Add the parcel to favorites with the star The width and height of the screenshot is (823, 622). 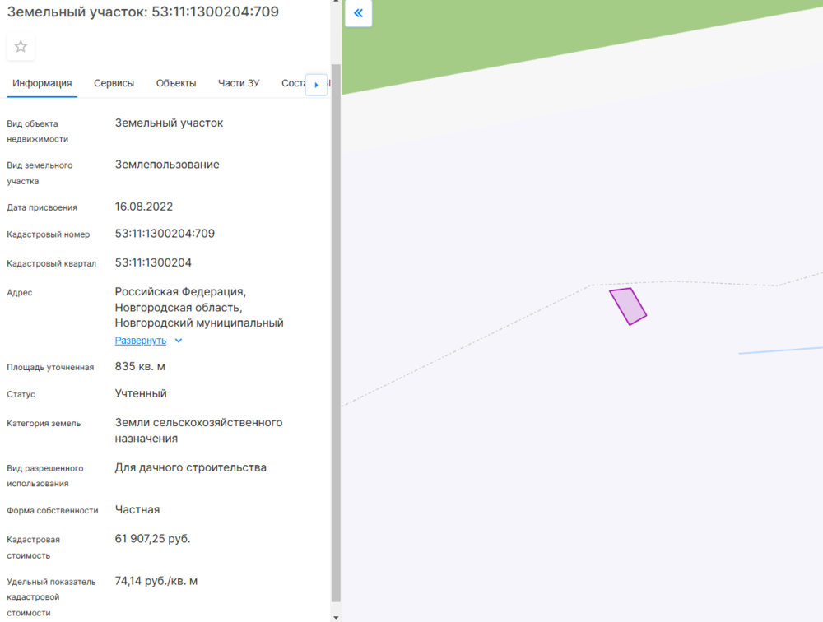[21, 47]
